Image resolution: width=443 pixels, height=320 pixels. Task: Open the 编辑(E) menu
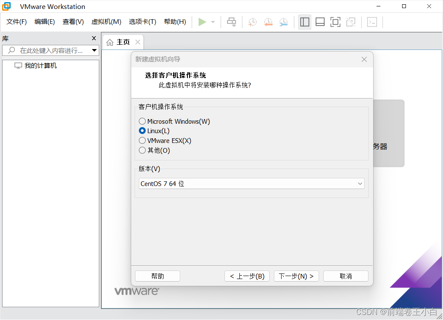click(45, 22)
